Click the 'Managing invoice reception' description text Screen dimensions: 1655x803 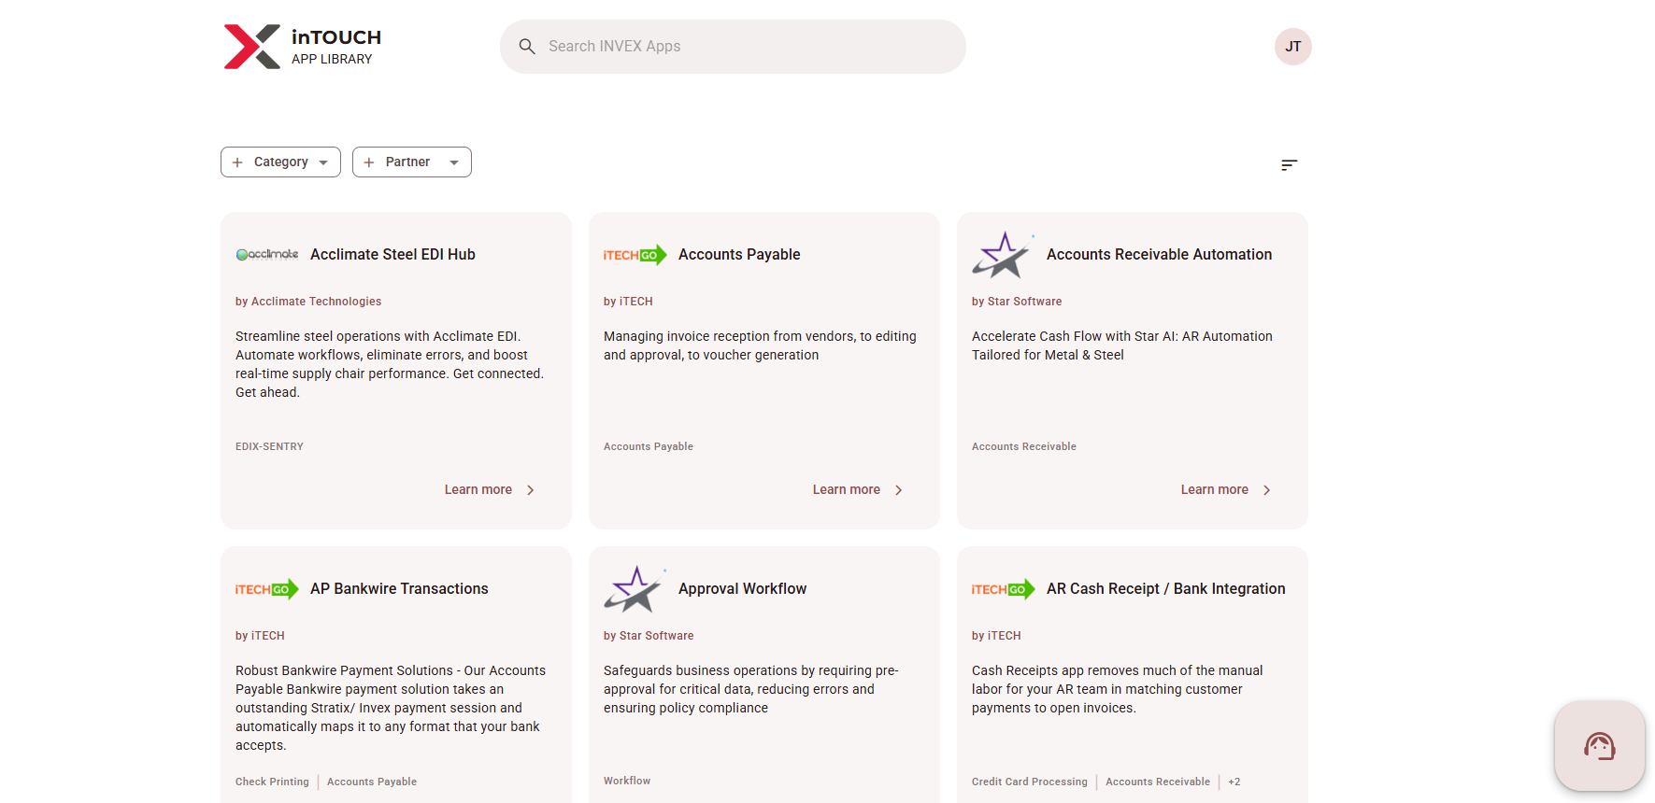point(760,345)
